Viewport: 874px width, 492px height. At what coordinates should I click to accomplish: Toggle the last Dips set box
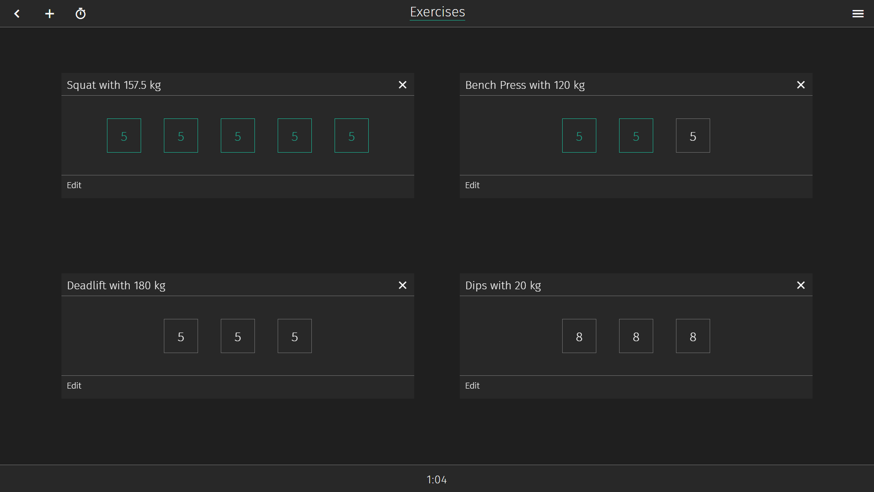coord(693,336)
